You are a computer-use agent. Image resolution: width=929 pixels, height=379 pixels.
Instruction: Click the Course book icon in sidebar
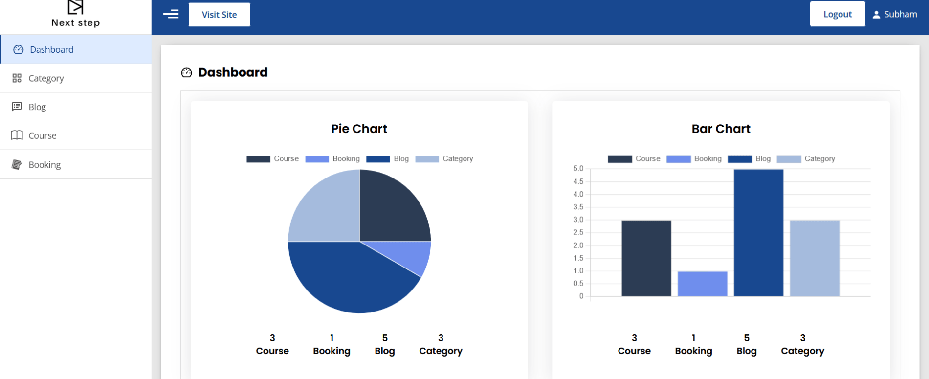tap(17, 135)
